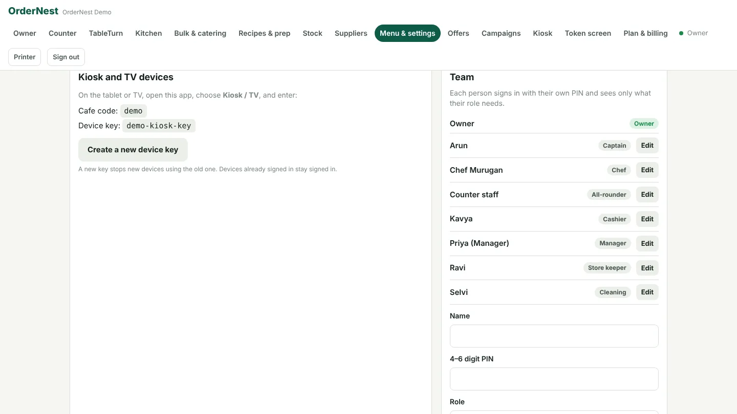Click the green Owner role badge
The image size is (737, 414).
tap(644, 124)
